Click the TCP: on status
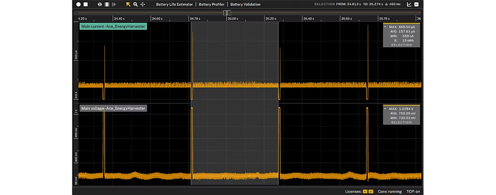Image resolution: width=496 pixels, height=195 pixels. [x=413, y=191]
